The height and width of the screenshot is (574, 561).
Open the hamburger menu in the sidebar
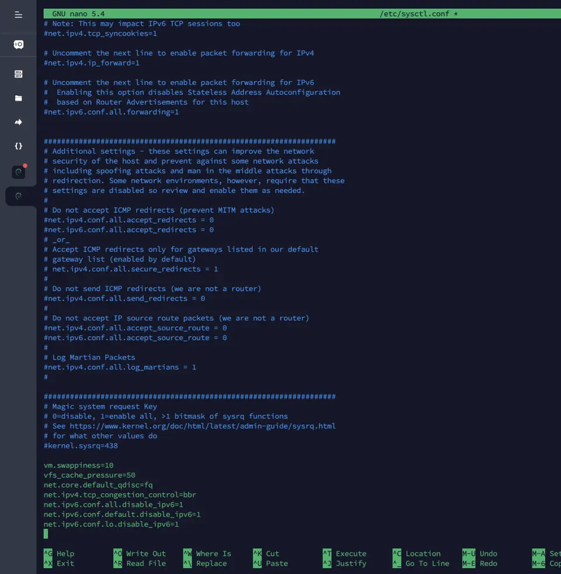18,15
